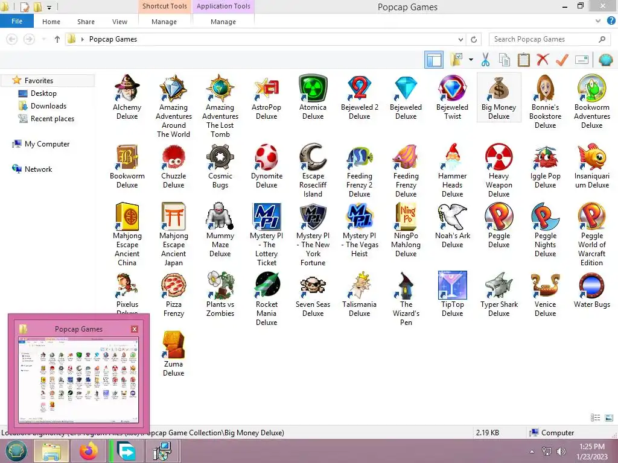Screen dimensions: 618x463
Task: Select the AstroPop Deluxe icon
Action: point(266,87)
